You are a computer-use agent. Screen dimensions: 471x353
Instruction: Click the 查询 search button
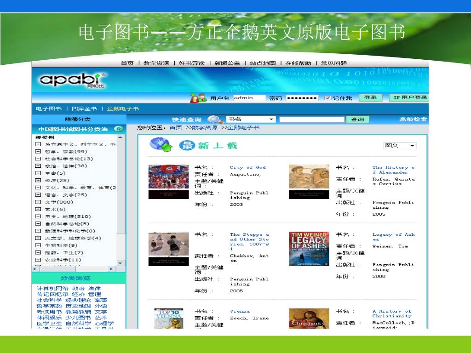(357, 119)
